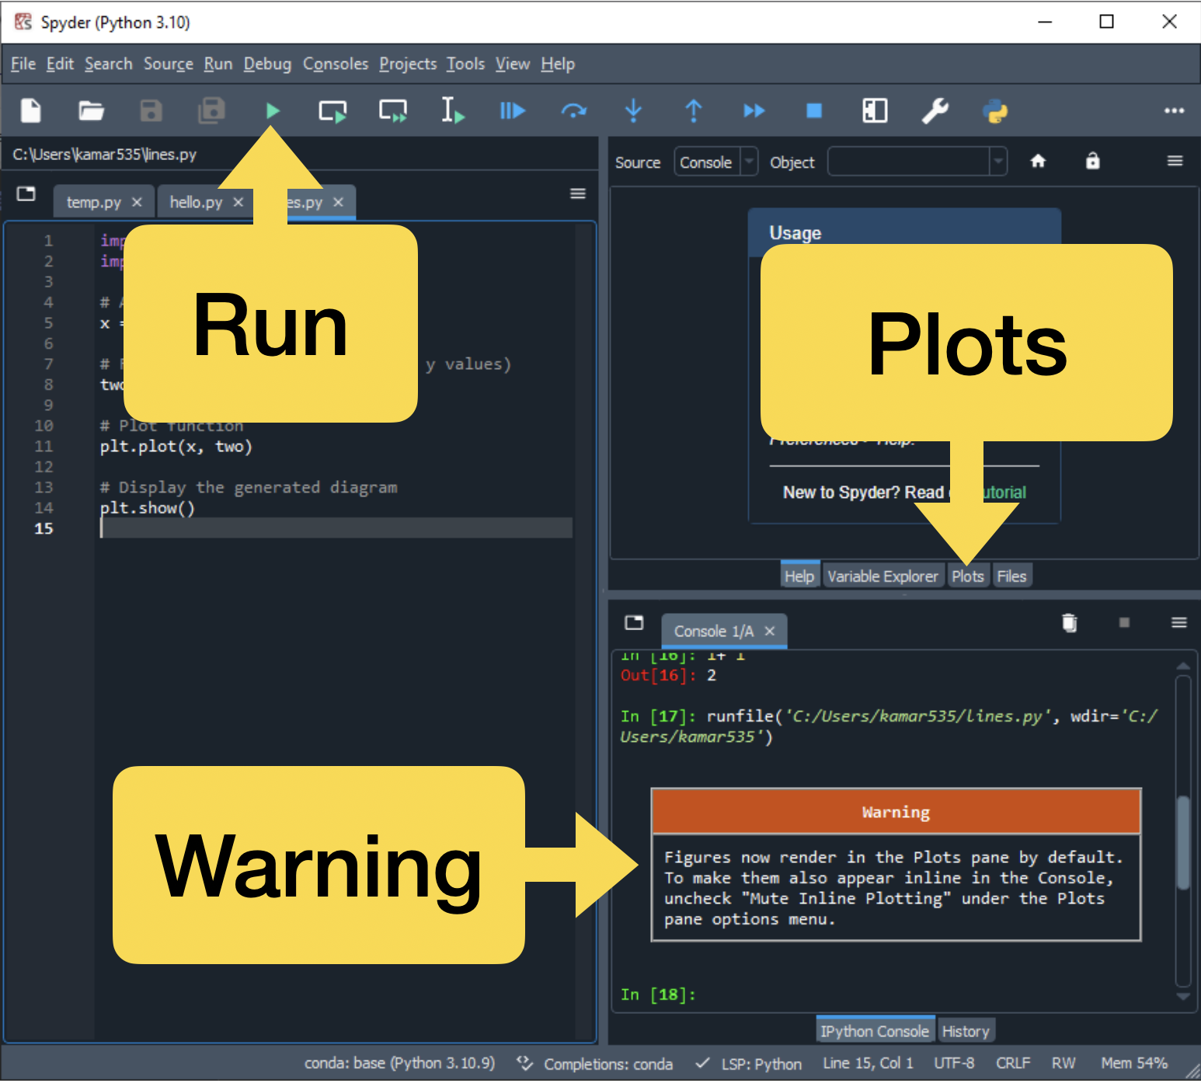Interrupt the kernel with the gray square
Screen dimensions: 1201x1083
(x=1124, y=622)
